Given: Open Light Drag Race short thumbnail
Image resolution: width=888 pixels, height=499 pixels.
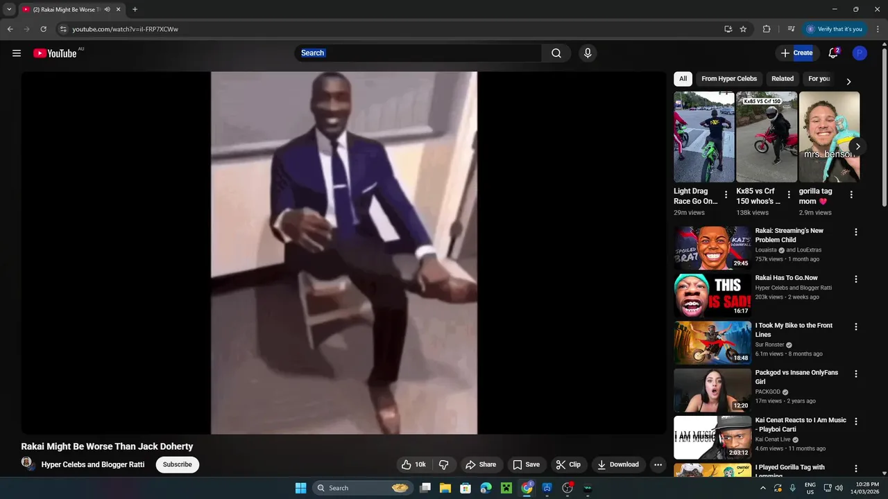Looking at the screenshot, I should click(x=704, y=137).
